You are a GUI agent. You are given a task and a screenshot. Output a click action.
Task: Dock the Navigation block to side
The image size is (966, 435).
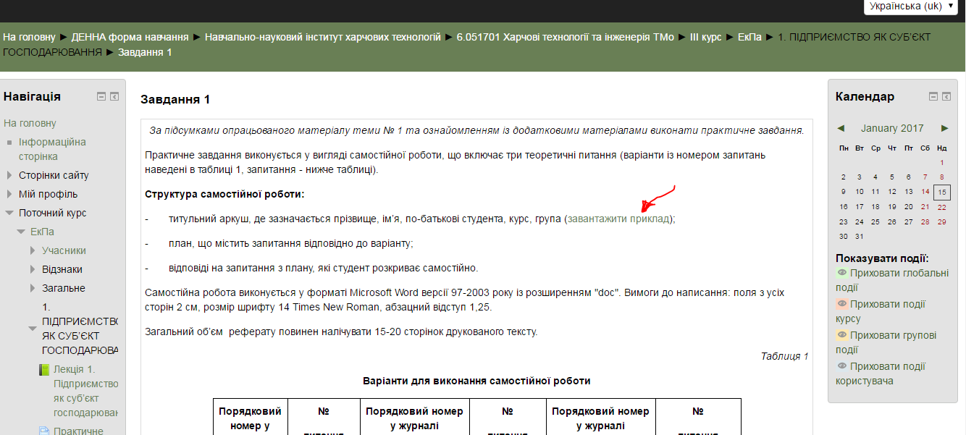(x=114, y=96)
